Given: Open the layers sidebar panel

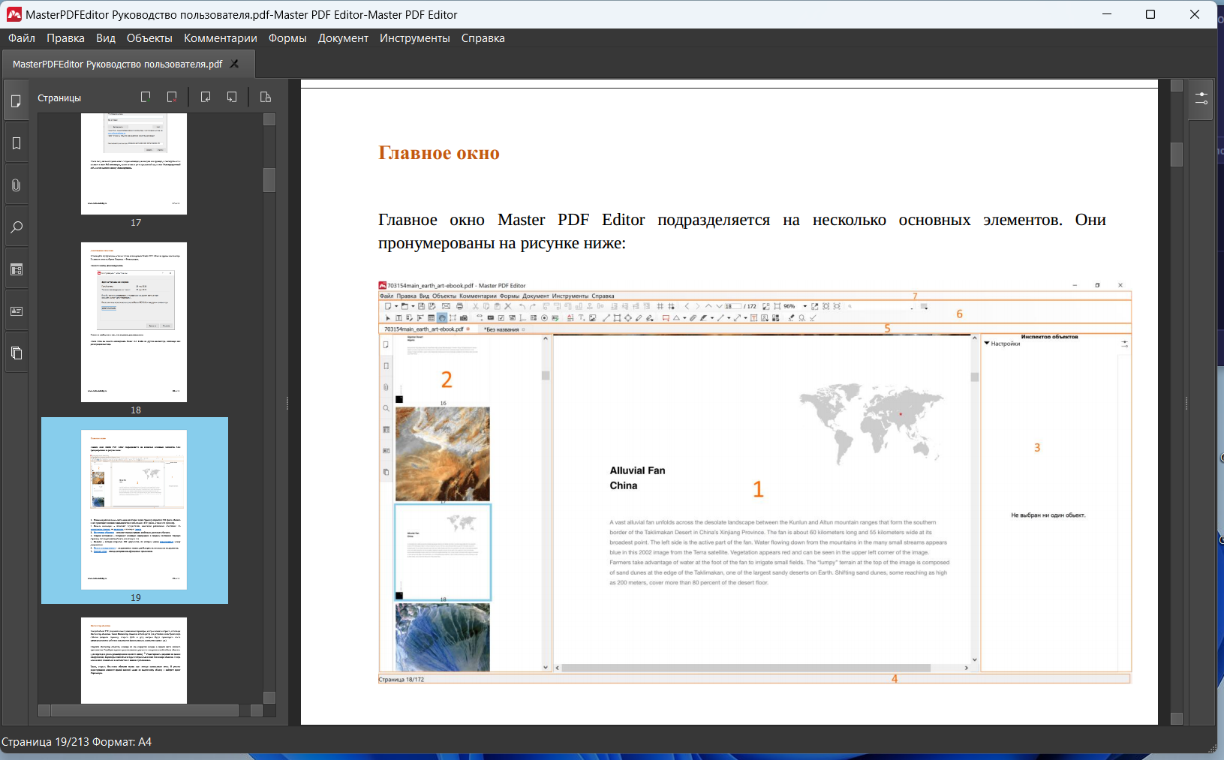Looking at the screenshot, I should 16,353.
